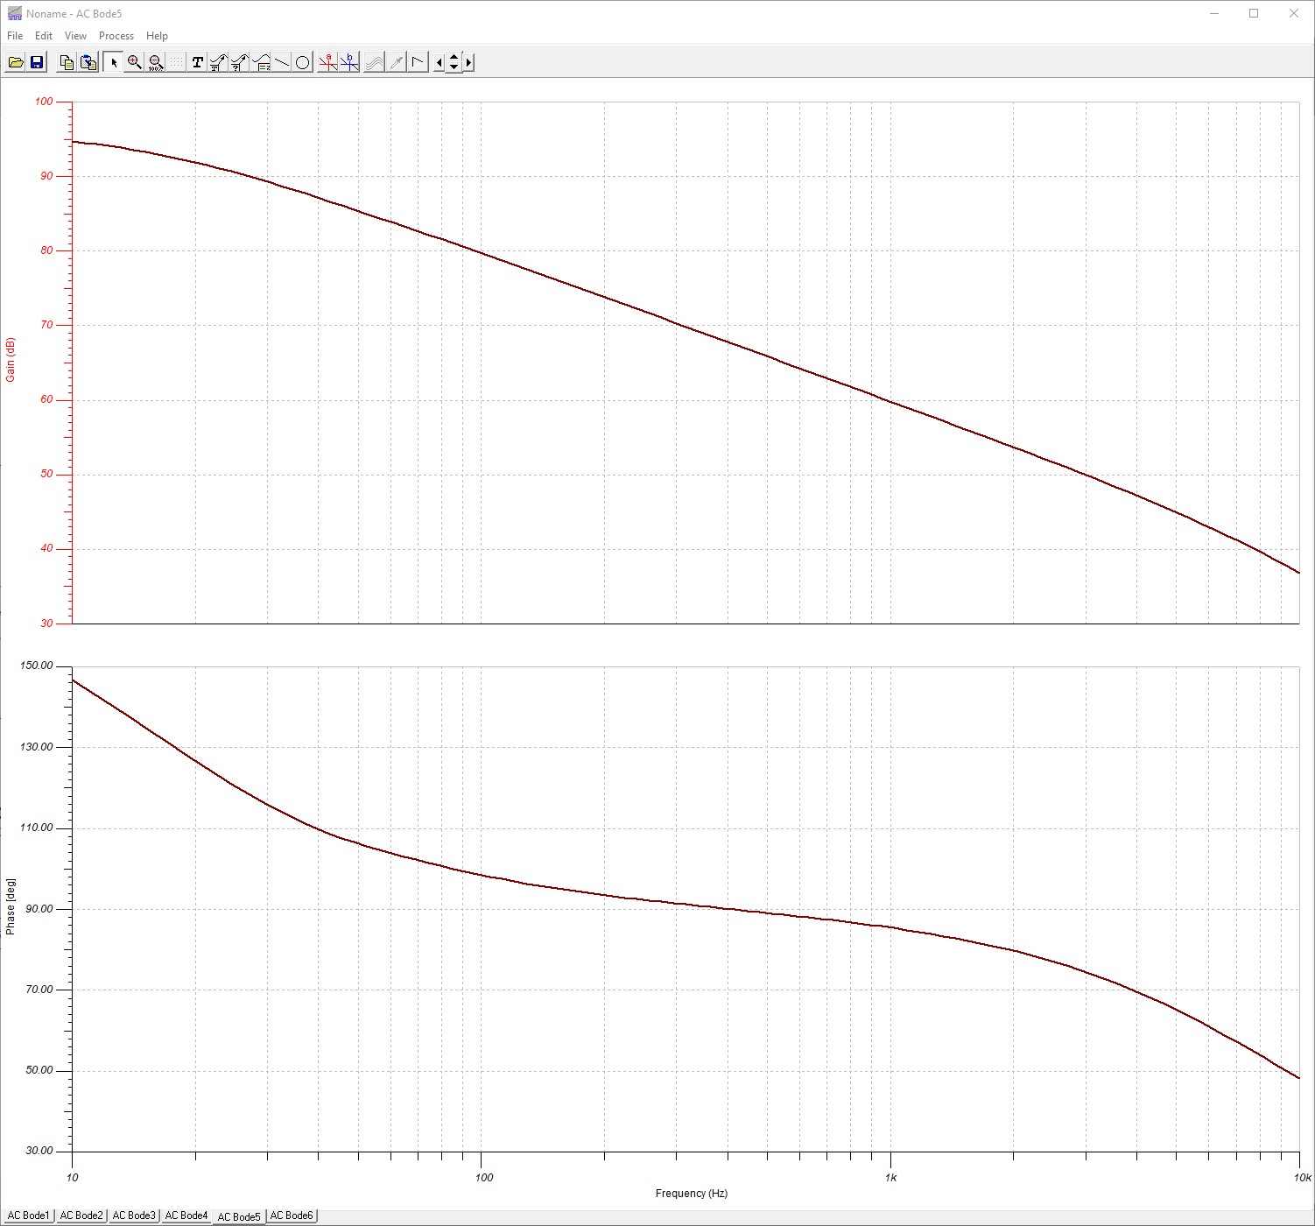Open the Help menu
Image resolution: width=1315 pixels, height=1226 pixels.
coord(157,36)
